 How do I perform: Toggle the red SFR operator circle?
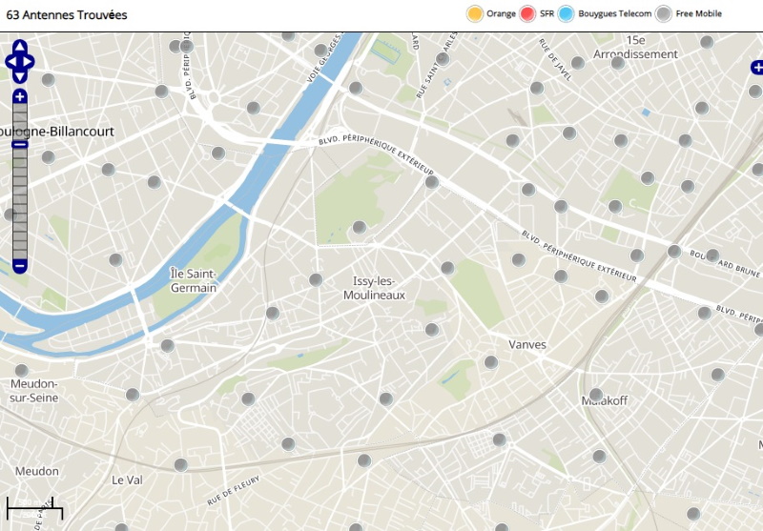tap(527, 13)
